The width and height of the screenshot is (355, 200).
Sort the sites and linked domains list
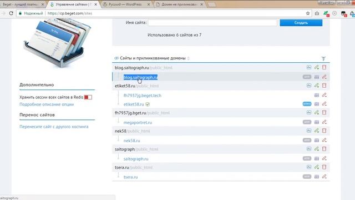click(x=189, y=58)
